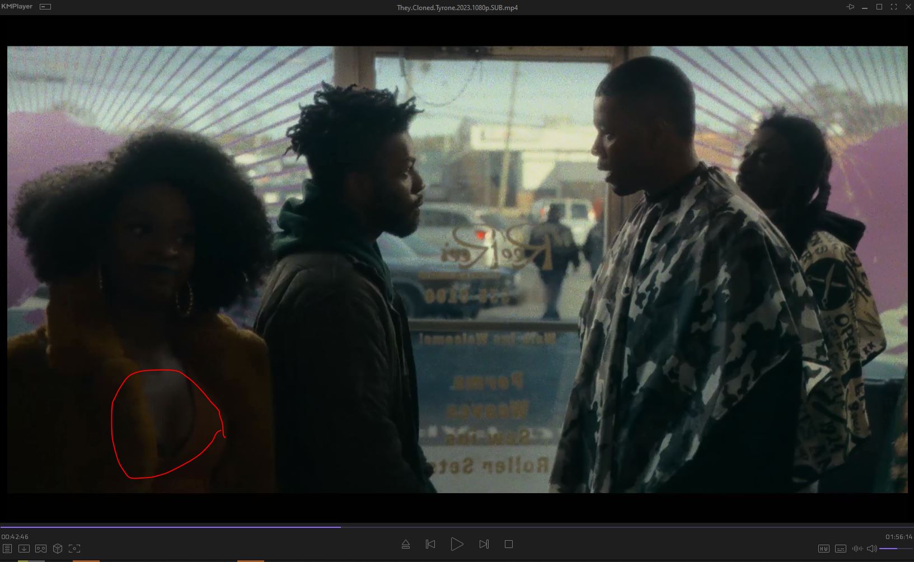This screenshot has width=914, height=562.
Task: Pin the player window on top
Action: tap(850, 7)
